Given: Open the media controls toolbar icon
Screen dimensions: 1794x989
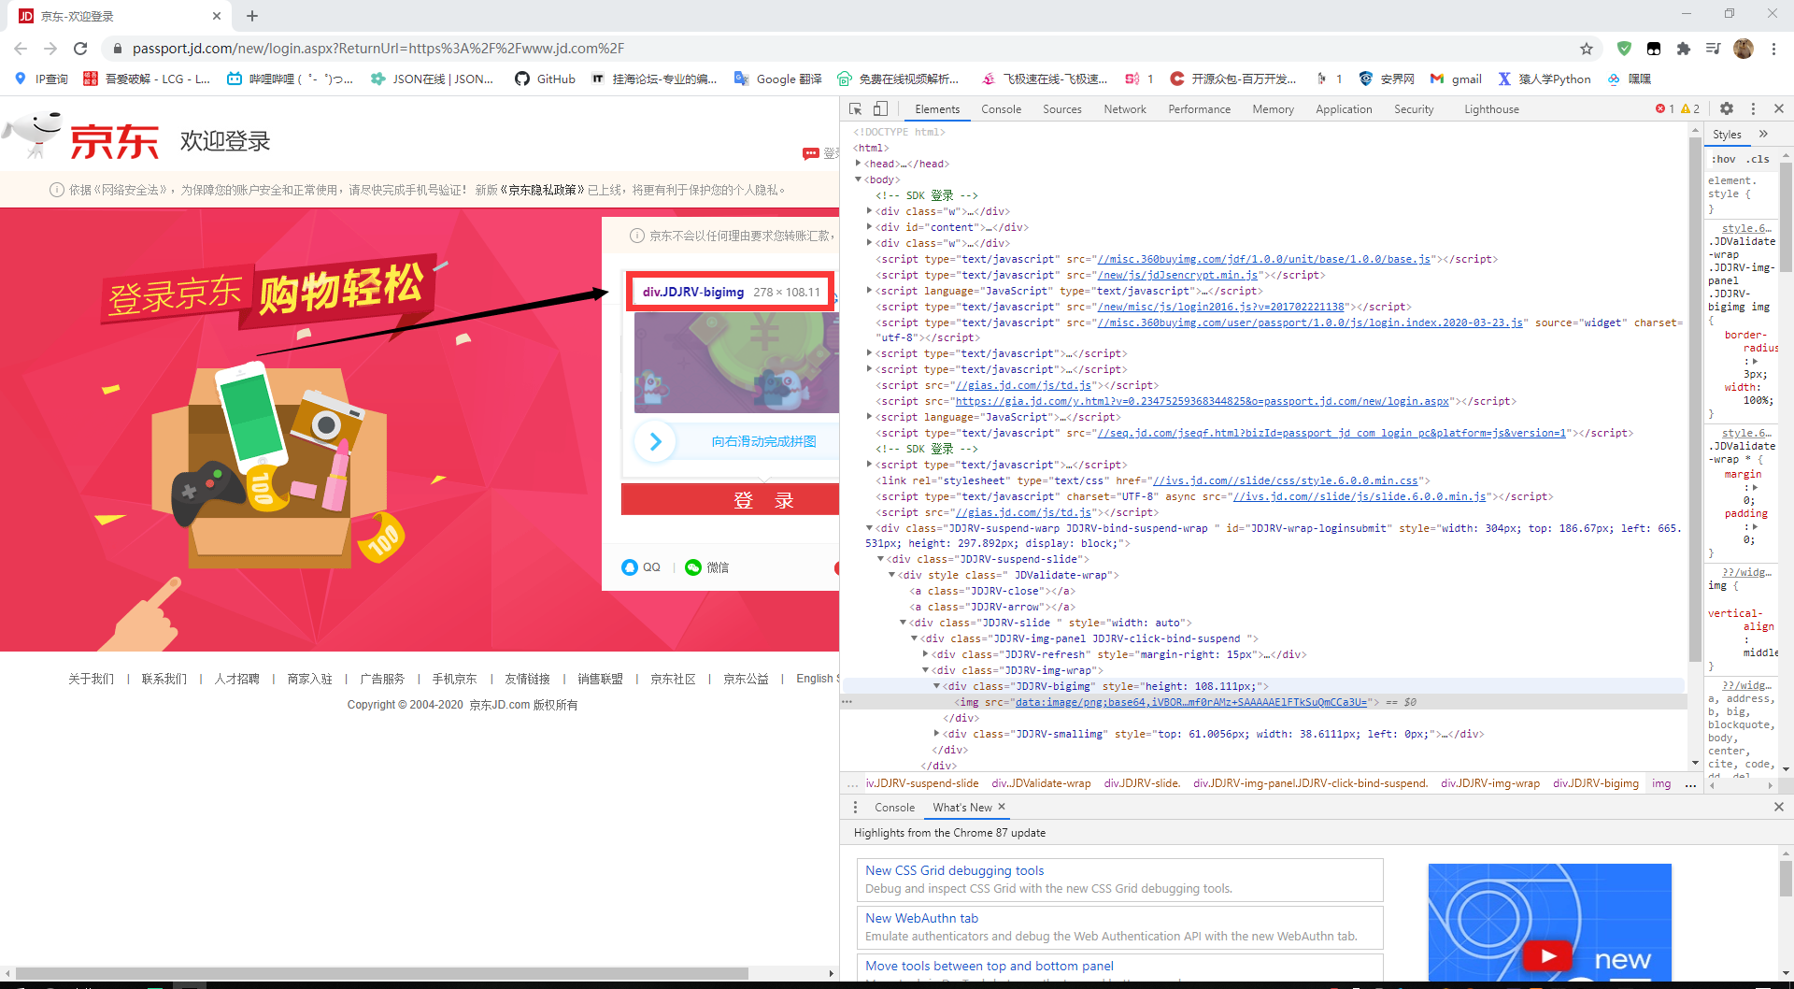Looking at the screenshot, I should click(x=1714, y=49).
